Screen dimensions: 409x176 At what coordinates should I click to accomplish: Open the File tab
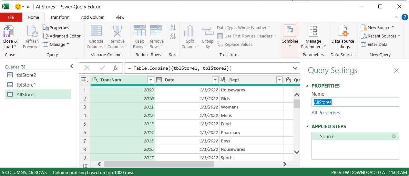click(11, 17)
